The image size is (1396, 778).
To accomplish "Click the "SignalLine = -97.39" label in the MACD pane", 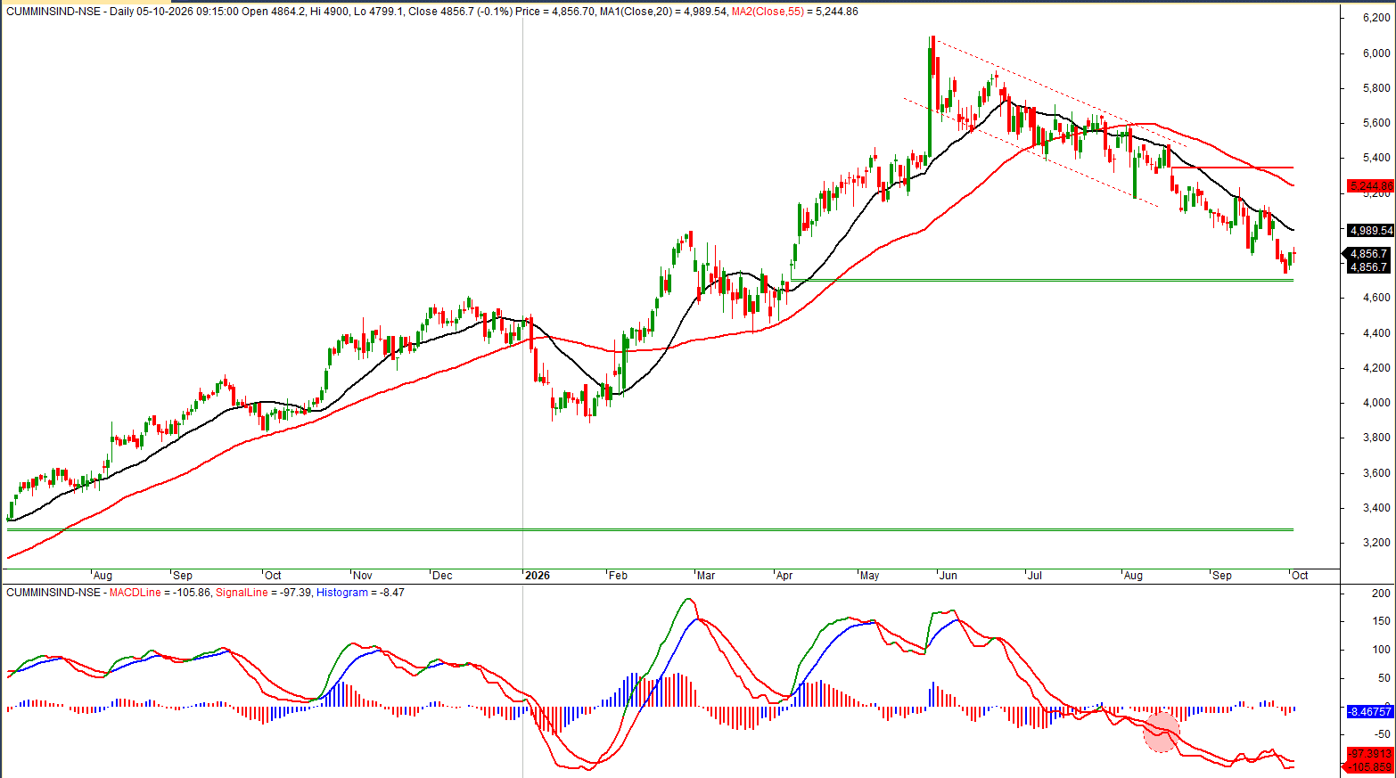I will pos(264,593).
